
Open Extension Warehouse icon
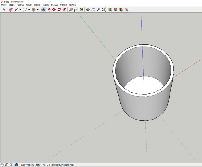click(121, 9)
